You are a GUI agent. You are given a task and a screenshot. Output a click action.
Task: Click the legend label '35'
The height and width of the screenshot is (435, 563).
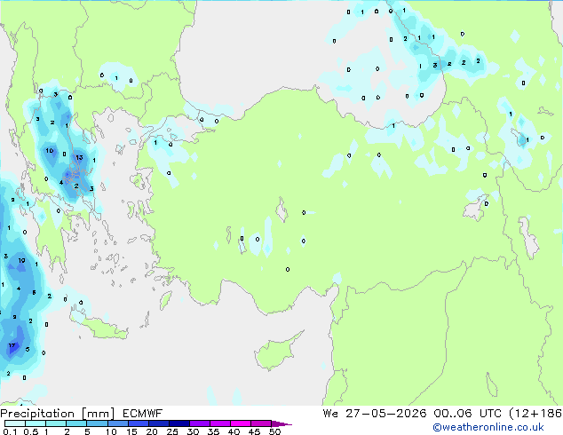[x=213, y=431]
